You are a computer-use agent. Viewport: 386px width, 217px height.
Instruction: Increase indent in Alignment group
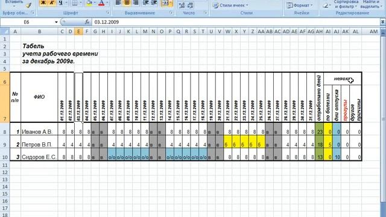[x=154, y=2]
